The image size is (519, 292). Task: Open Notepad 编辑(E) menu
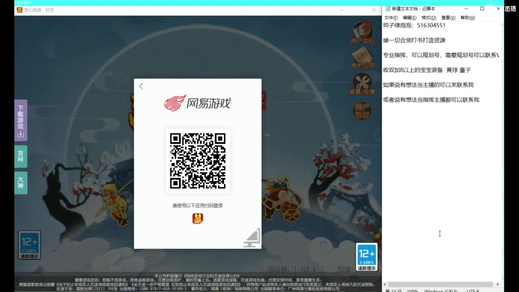410,18
